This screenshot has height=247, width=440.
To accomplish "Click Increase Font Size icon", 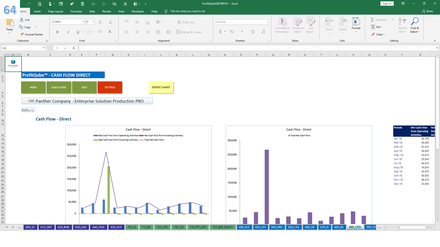I will (x=100, y=22).
